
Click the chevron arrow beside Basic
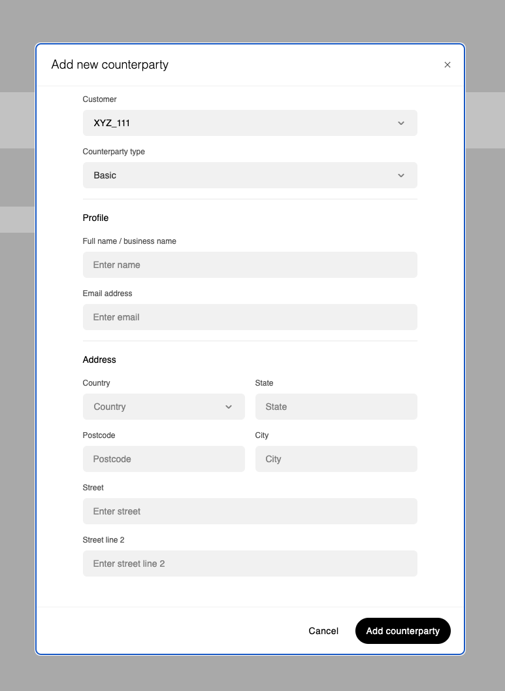pyautogui.click(x=401, y=175)
